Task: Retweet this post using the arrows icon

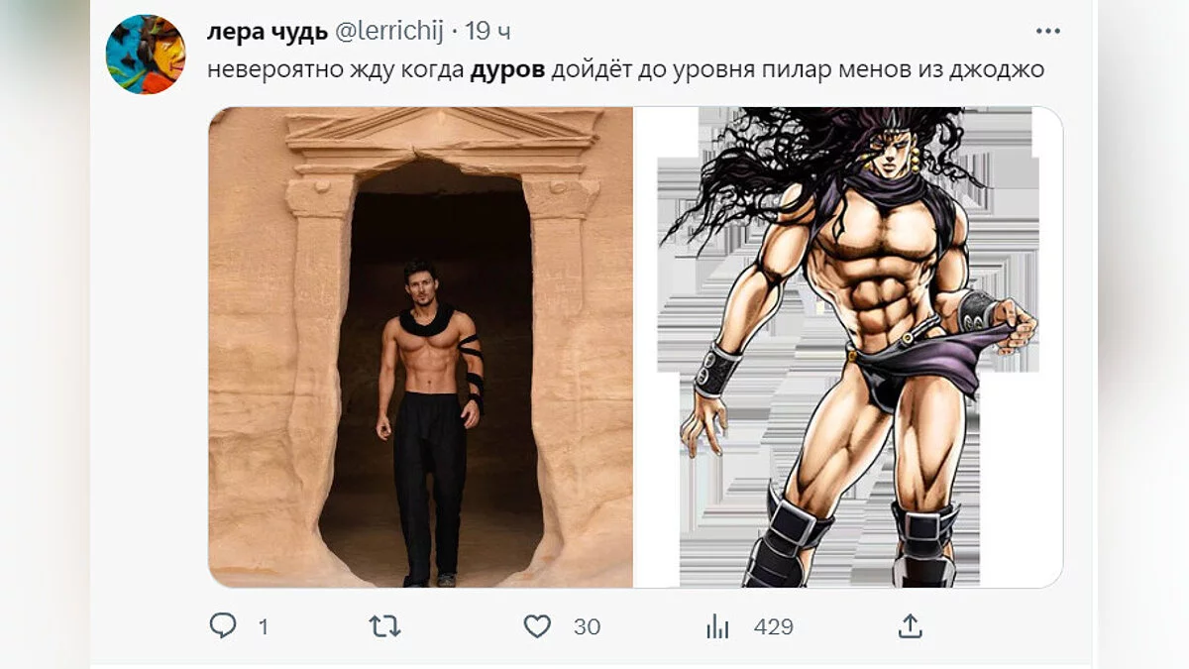Action: [384, 625]
